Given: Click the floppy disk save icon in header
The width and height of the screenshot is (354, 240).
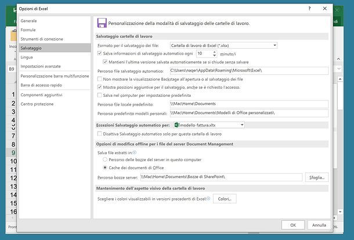Looking at the screenshot, I should point(102,23).
